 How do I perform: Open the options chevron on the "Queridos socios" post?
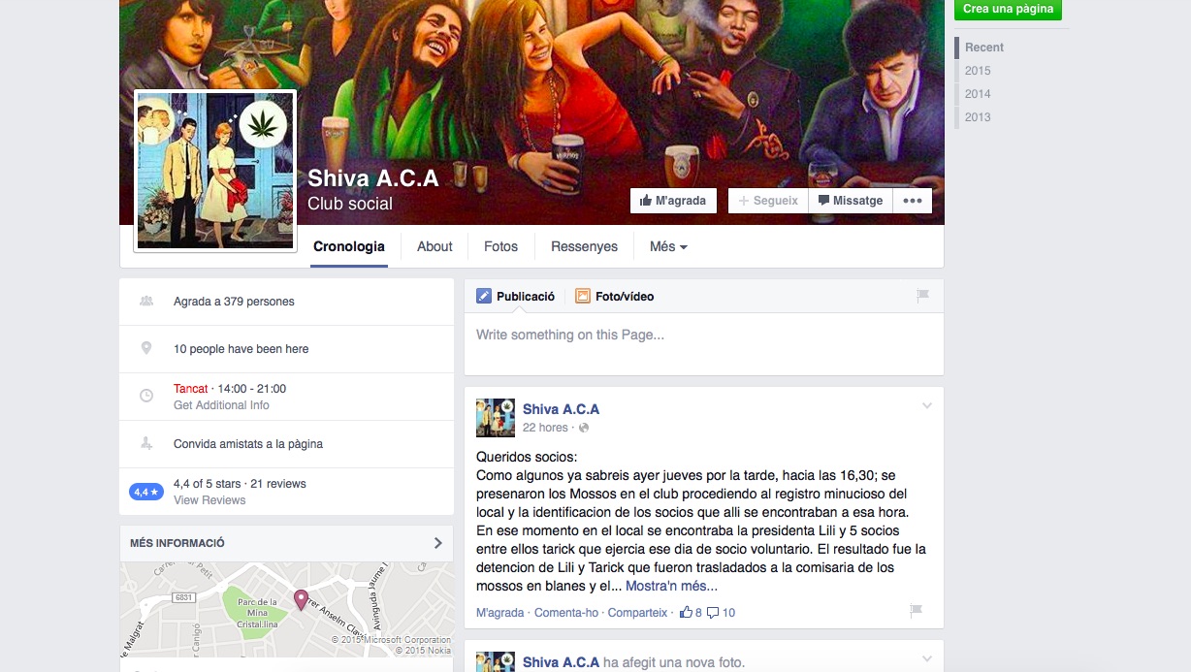pyautogui.click(x=926, y=406)
